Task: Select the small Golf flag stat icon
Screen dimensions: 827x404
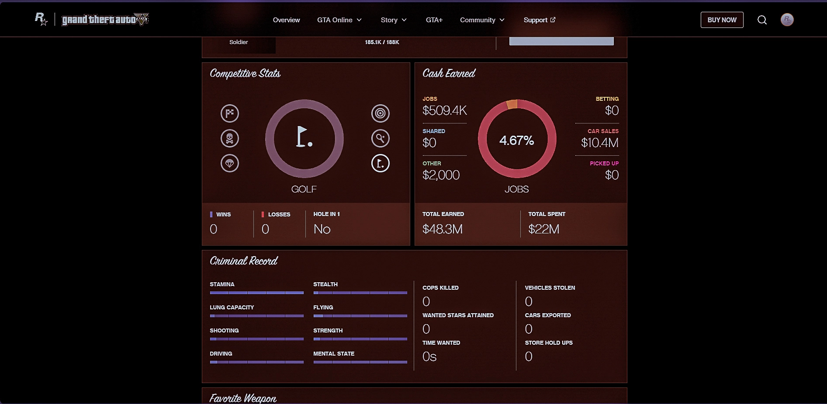Action: click(x=381, y=163)
